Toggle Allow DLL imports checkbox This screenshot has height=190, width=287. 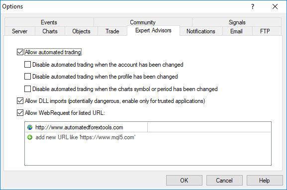[20, 101]
